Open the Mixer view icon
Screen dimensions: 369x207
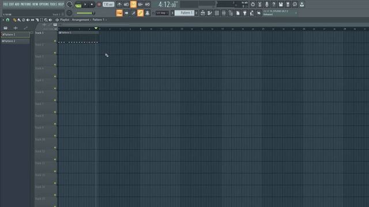point(224,13)
